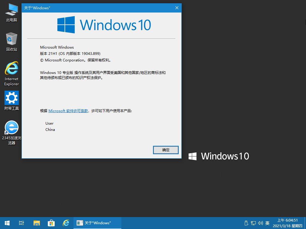Select the 回收站 recycle bin icon
The height and width of the screenshot is (229, 306).
[x=12, y=42]
